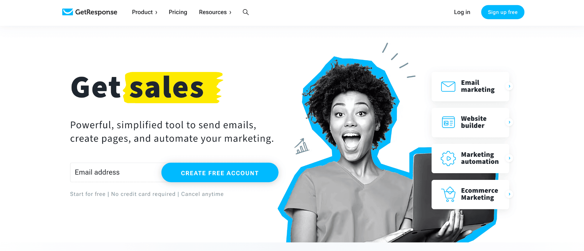Focus the Email address input field
The width and height of the screenshot is (584, 251).
pyautogui.click(x=116, y=172)
